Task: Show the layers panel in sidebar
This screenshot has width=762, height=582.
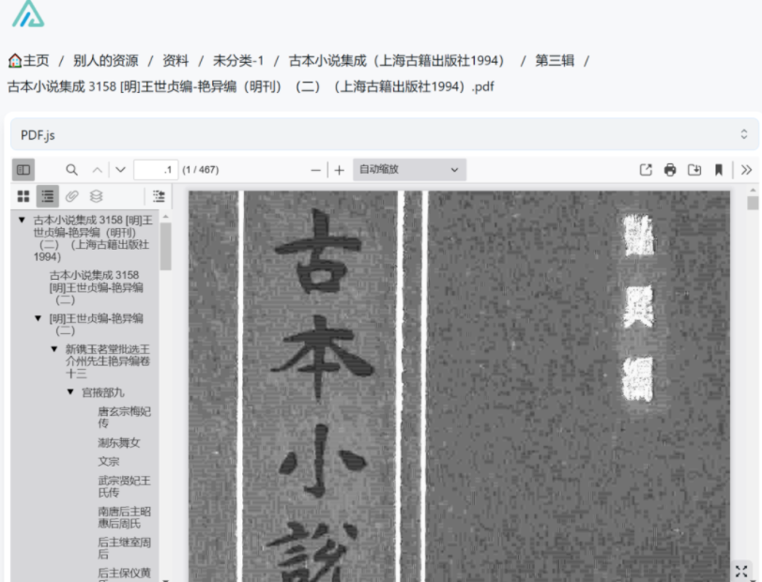Action: [96, 196]
